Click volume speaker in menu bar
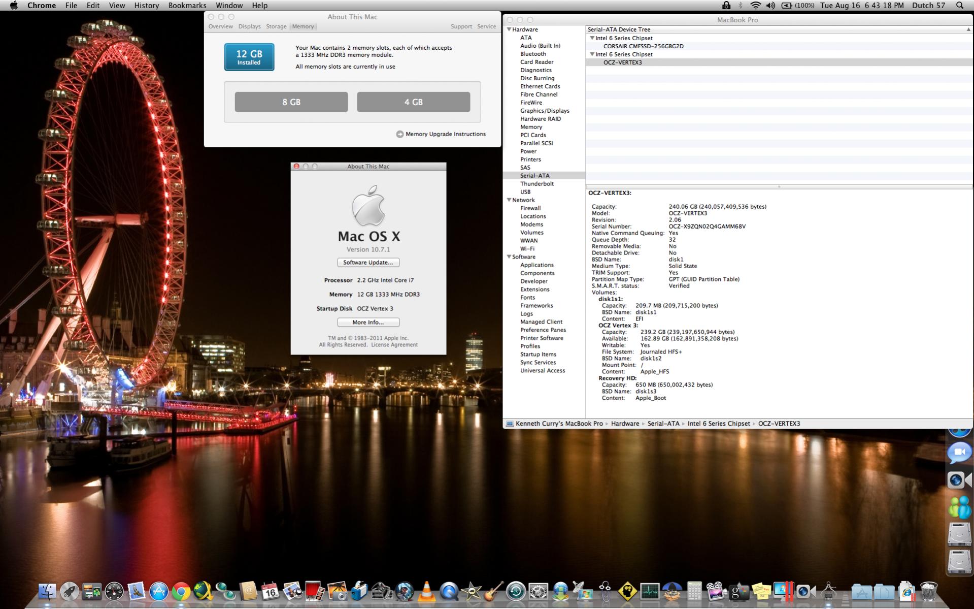The width and height of the screenshot is (974, 609). click(770, 5)
